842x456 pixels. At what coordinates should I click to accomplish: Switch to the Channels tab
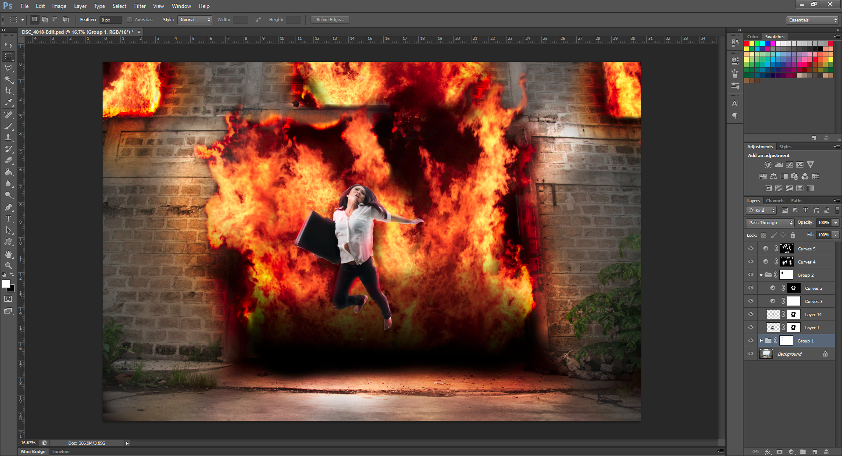(x=775, y=201)
